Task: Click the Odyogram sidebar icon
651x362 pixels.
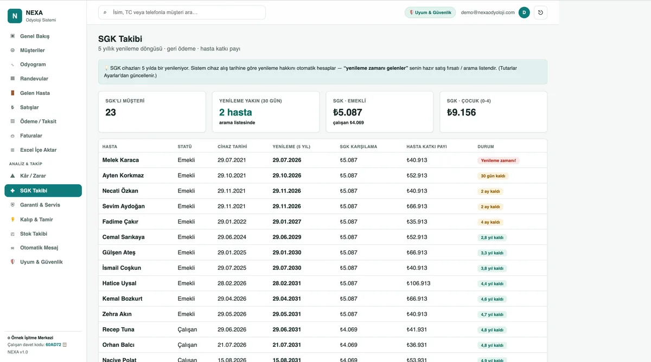Action: 12,64
